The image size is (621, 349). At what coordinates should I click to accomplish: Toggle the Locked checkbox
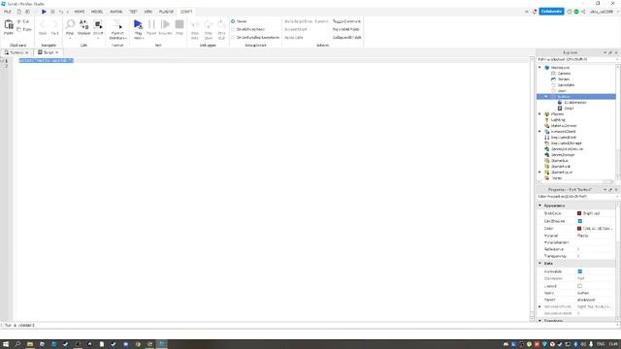click(x=580, y=286)
